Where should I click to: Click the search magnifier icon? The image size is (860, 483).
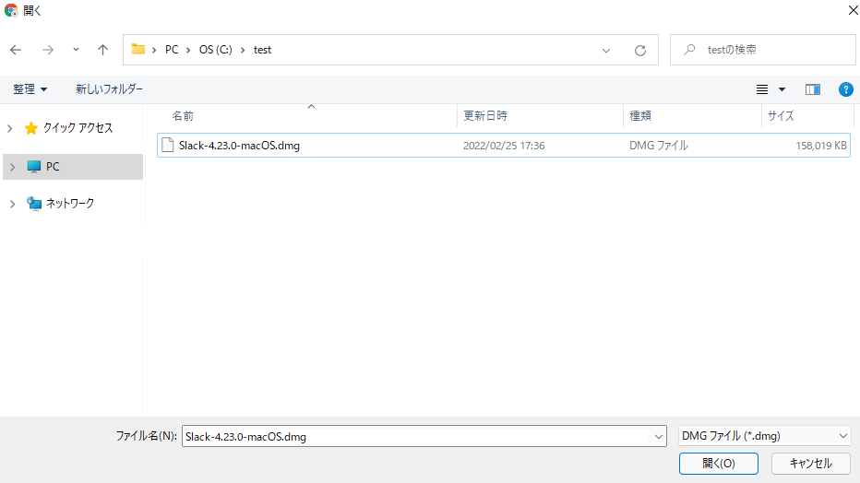click(689, 50)
